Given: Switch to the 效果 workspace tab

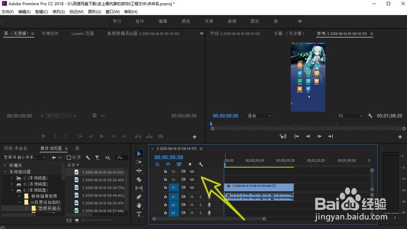Looking at the screenshot, I should point(209,21).
